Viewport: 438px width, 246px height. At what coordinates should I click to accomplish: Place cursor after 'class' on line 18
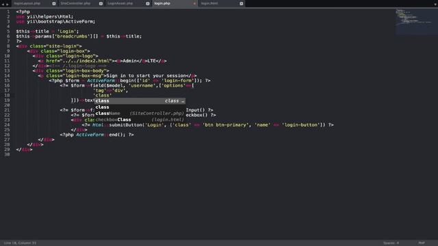(112, 96)
